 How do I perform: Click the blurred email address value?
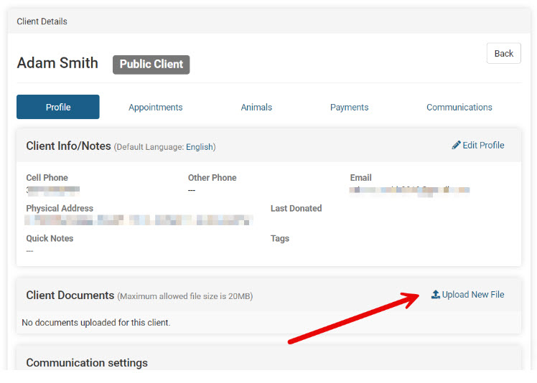tap(409, 191)
